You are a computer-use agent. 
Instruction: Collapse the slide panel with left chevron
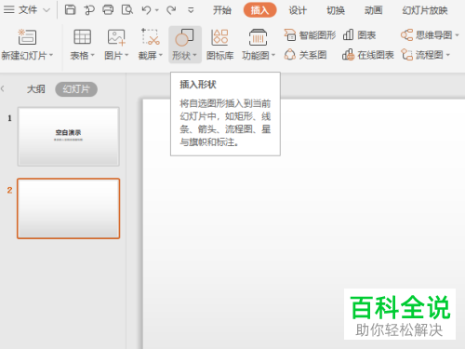3,89
